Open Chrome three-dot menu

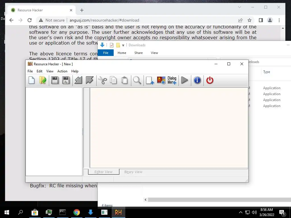click(279, 20)
